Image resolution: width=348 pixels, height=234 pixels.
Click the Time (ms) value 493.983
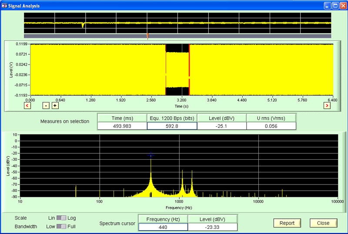tap(122, 126)
